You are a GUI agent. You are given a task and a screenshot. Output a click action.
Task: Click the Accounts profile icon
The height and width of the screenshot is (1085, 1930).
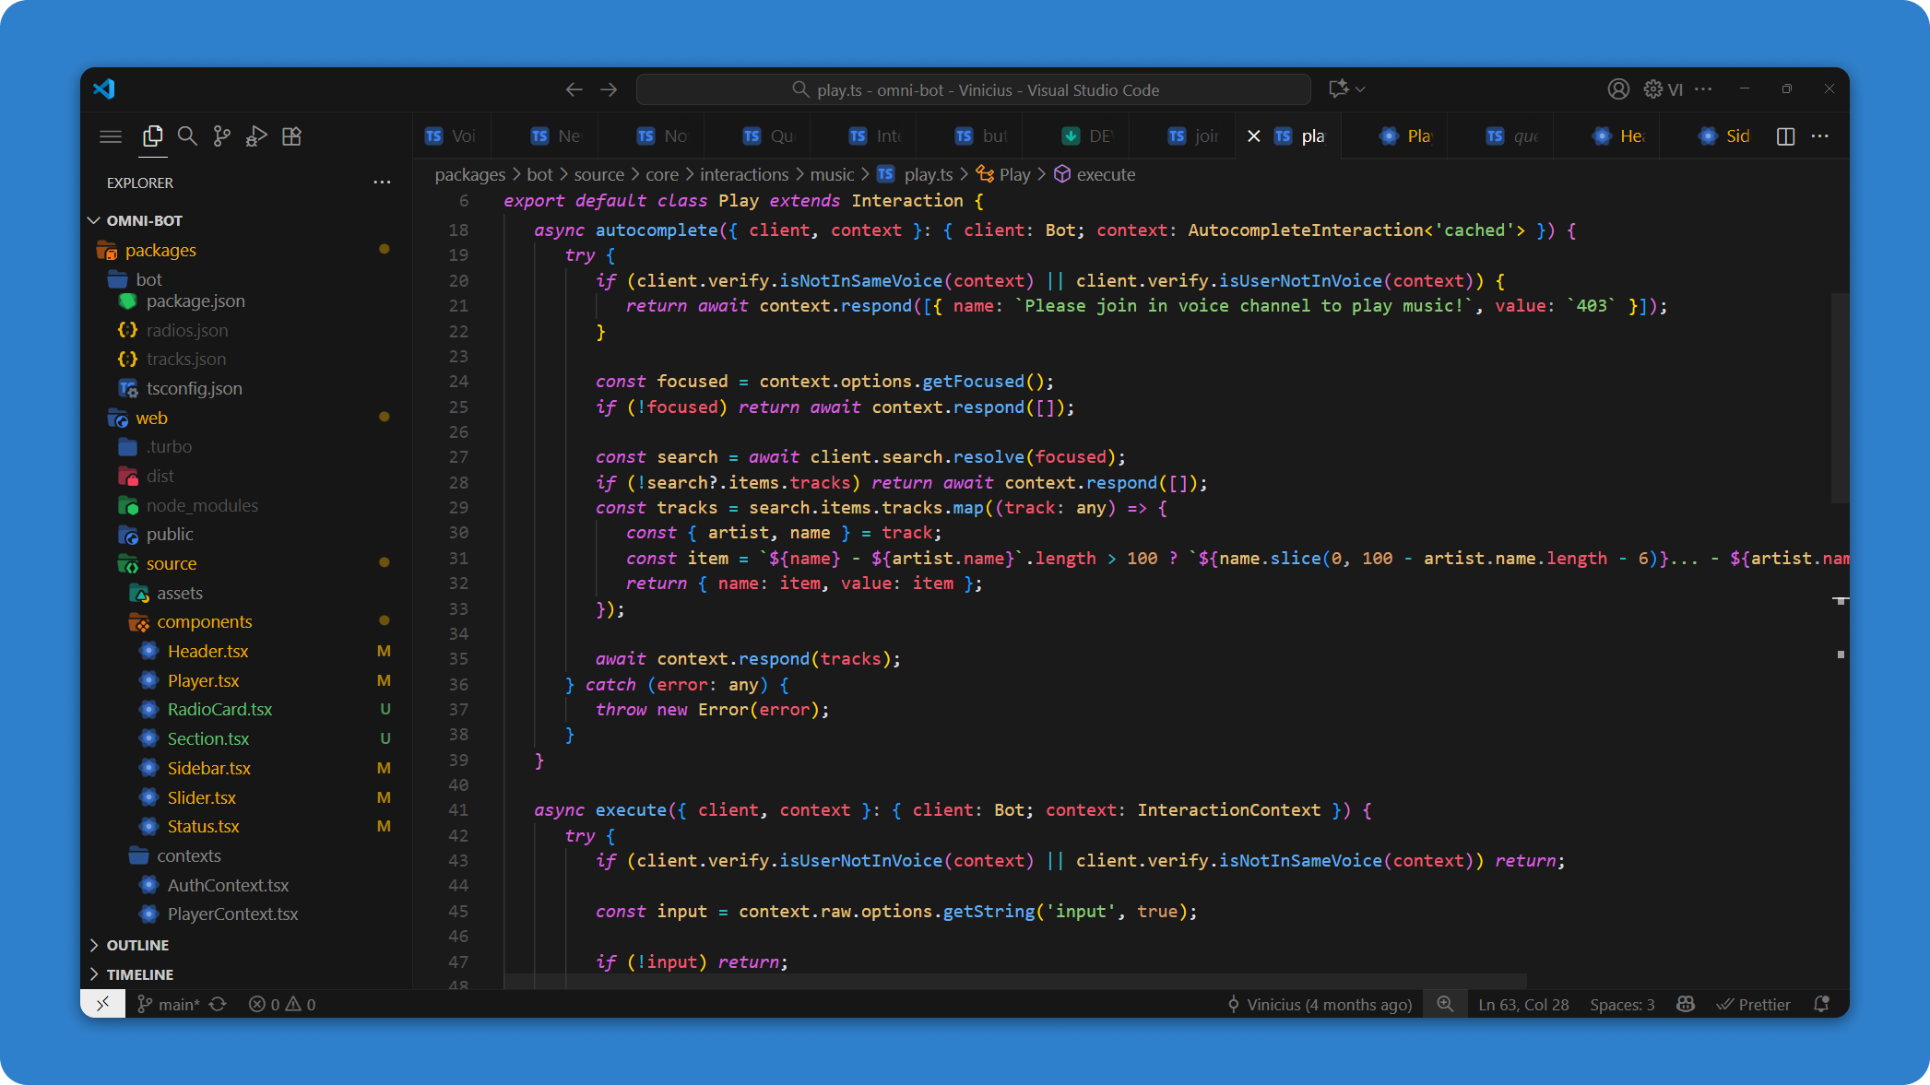click(x=1617, y=89)
